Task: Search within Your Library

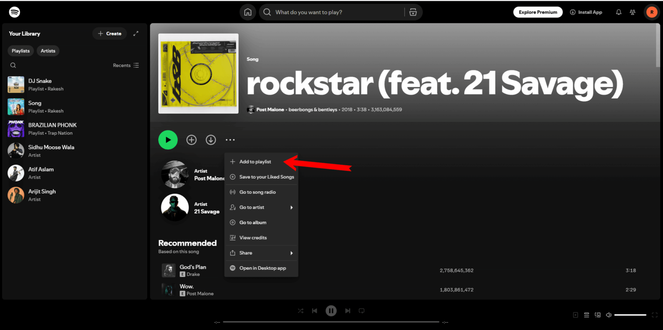Action: click(13, 65)
